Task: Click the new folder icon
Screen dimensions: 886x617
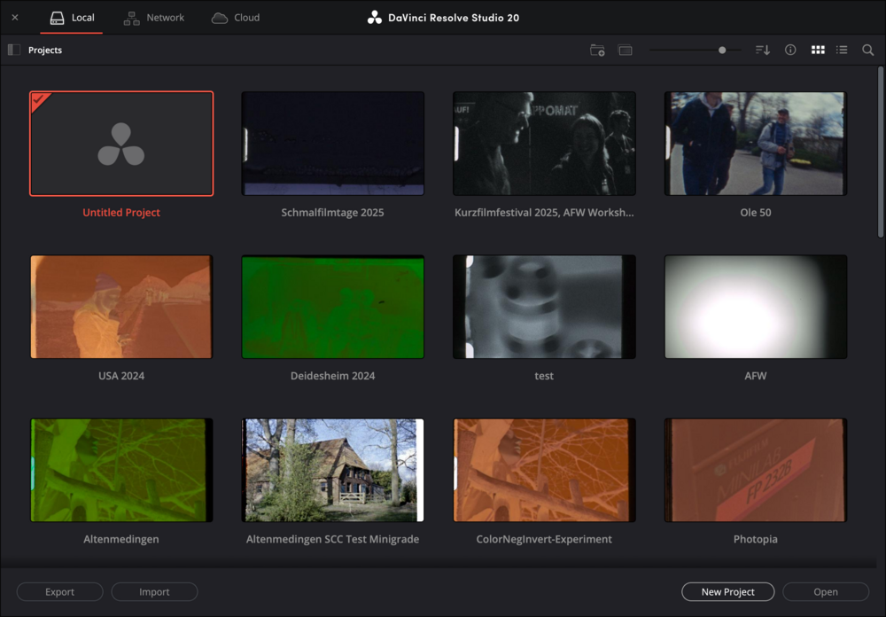Action: click(x=597, y=51)
